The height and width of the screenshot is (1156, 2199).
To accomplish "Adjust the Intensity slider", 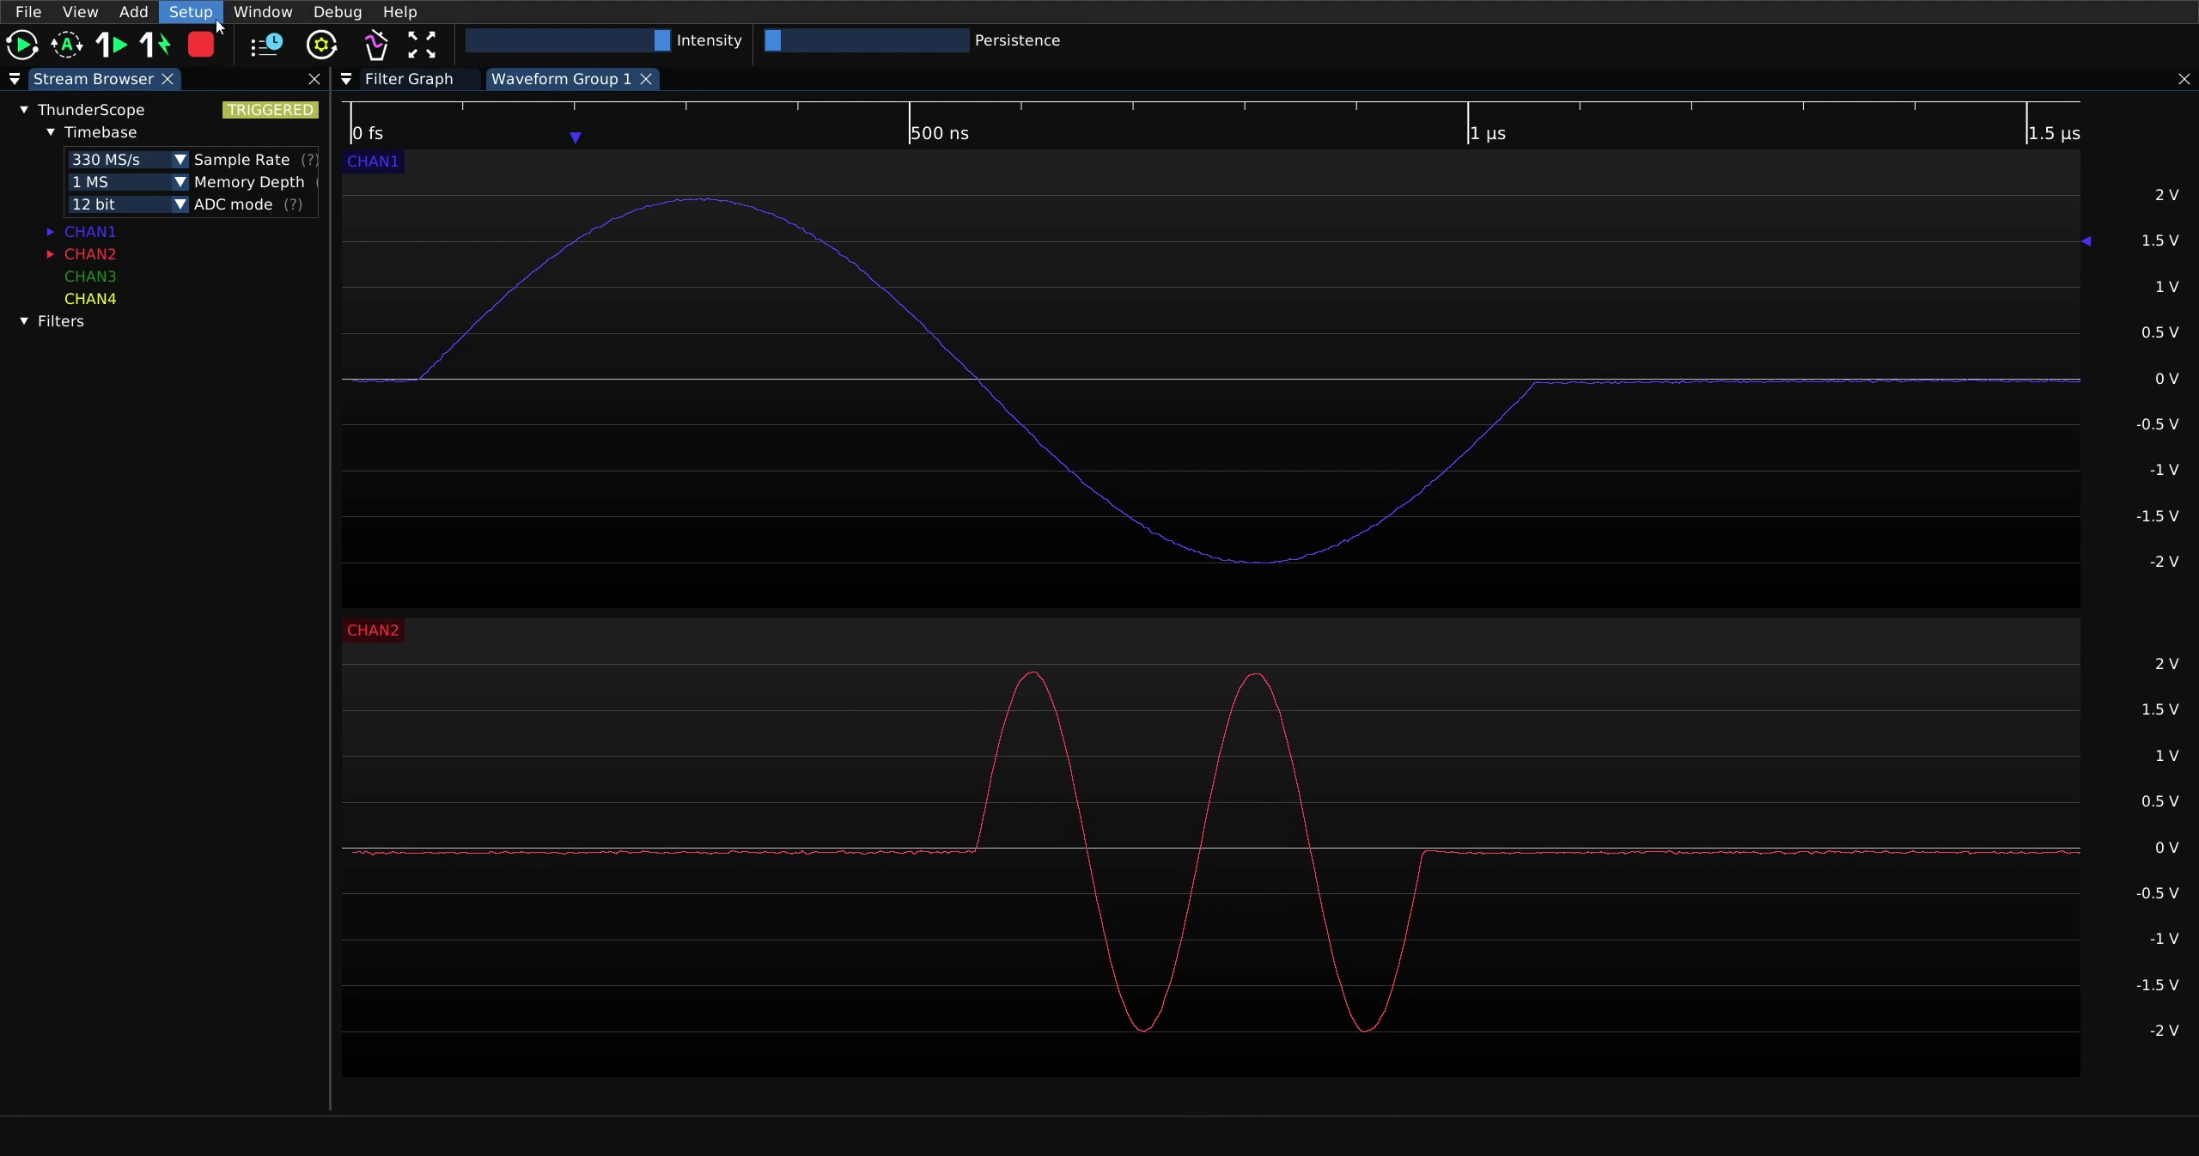I will 568,40.
